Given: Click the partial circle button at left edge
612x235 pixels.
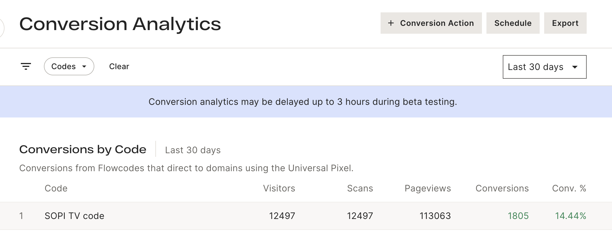Looking at the screenshot, I should pos(2,28).
